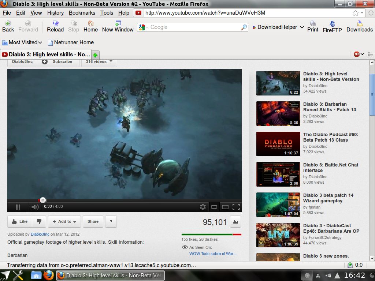
Task: Open the View menu
Action: point(36,13)
